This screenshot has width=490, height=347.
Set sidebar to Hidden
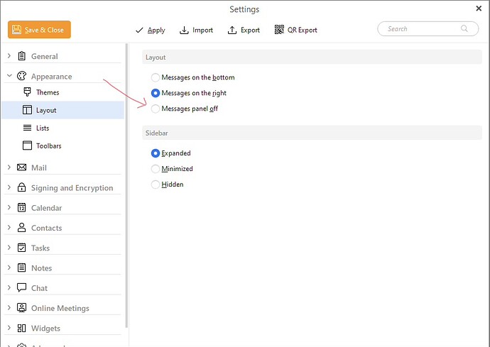tap(156, 184)
